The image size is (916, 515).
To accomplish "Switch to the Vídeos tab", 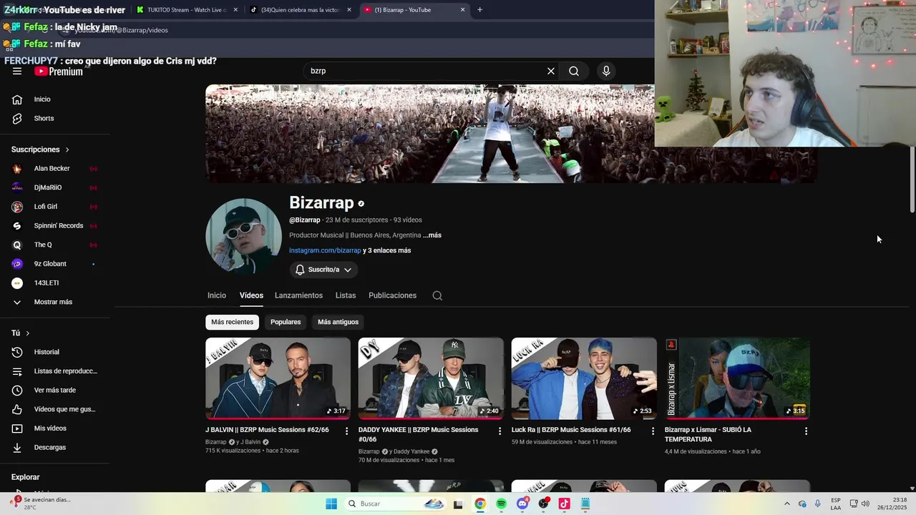I will [x=251, y=295].
